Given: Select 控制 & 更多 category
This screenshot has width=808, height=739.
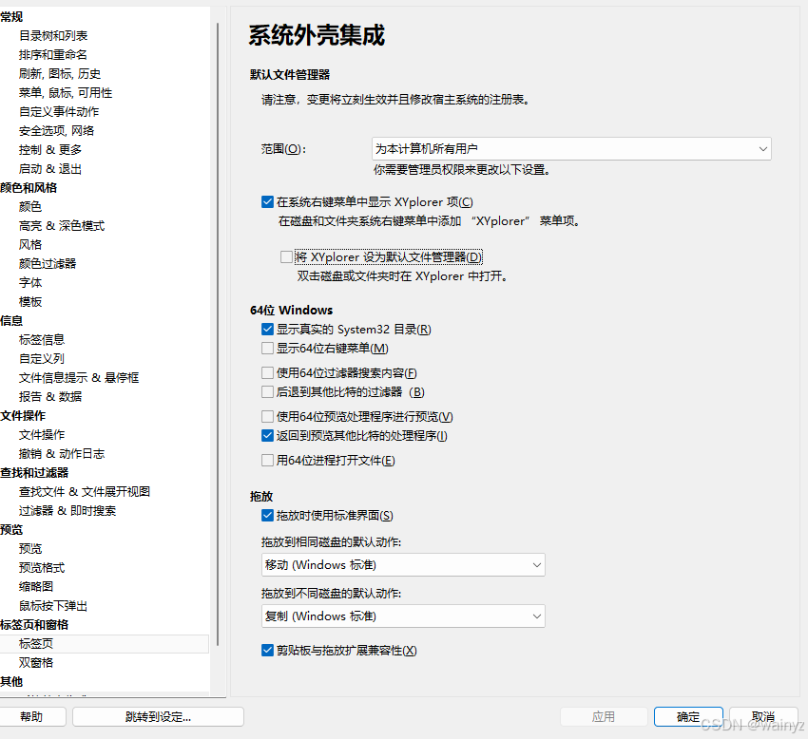Looking at the screenshot, I should click(50, 150).
